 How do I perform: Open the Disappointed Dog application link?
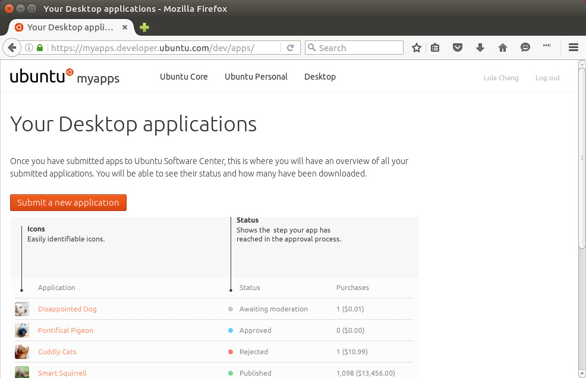click(x=67, y=309)
